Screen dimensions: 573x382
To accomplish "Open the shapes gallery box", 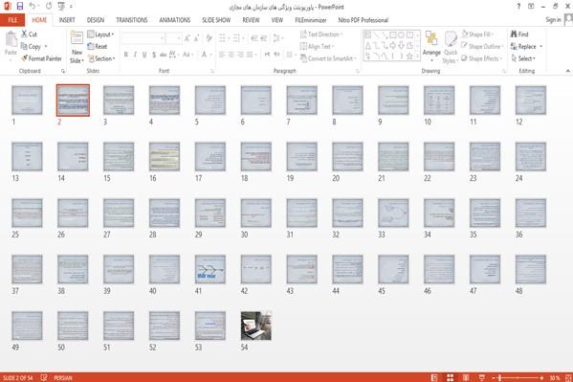I will pyautogui.click(x=391, y=45).
